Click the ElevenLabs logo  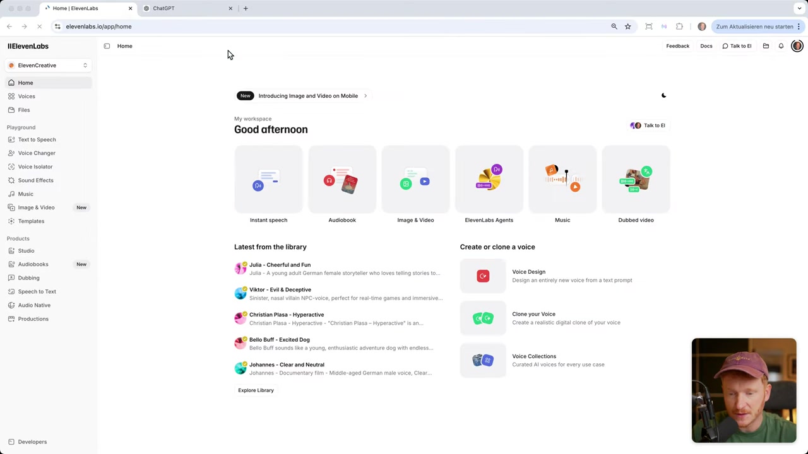tap(28, 46)
